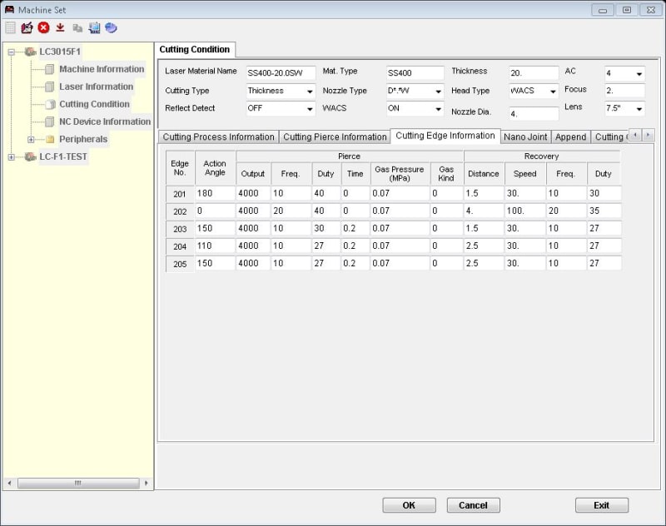
Task: Select Action Angle 110 in row 204
Action: point(215,246)
